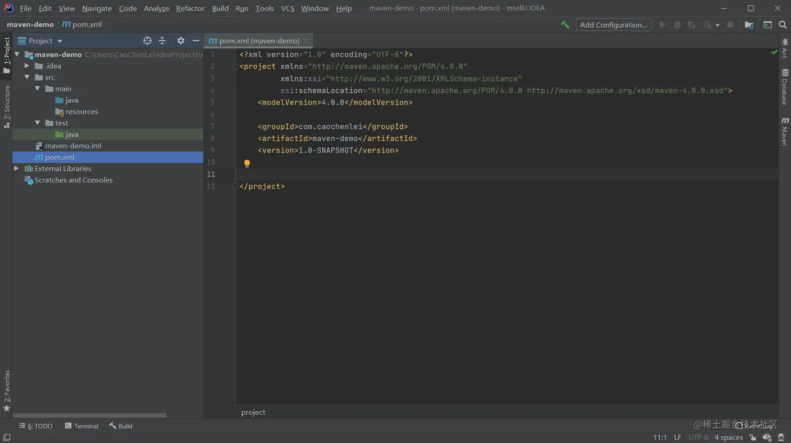
Task: Open the TODO tool window
Action: [x=36, y=426]
